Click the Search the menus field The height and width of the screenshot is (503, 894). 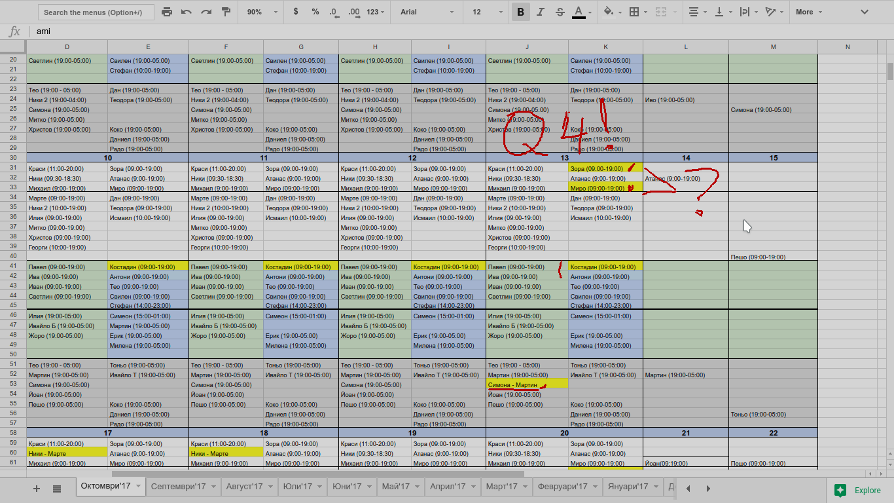point(96,12)
